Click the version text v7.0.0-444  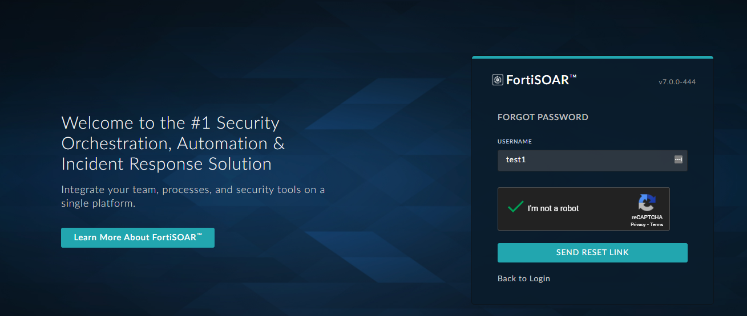point(677,82)
